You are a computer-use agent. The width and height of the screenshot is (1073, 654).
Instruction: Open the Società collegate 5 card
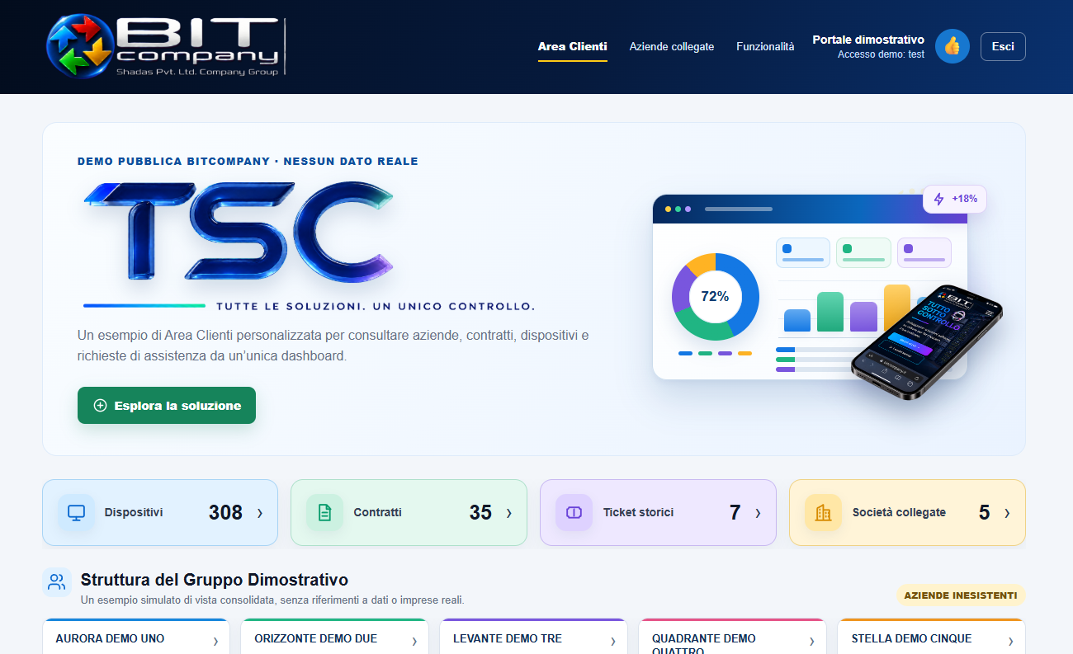click(907, 513)
